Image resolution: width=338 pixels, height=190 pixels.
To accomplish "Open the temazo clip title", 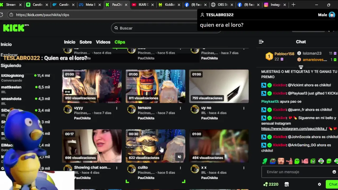I will pyautogui.click(x=144, y=108).
